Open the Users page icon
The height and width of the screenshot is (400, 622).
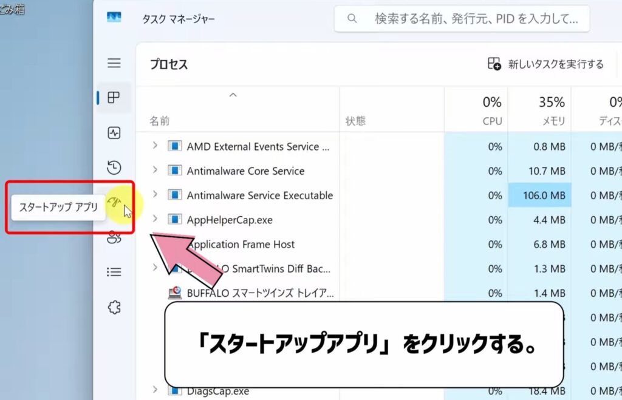114,237
